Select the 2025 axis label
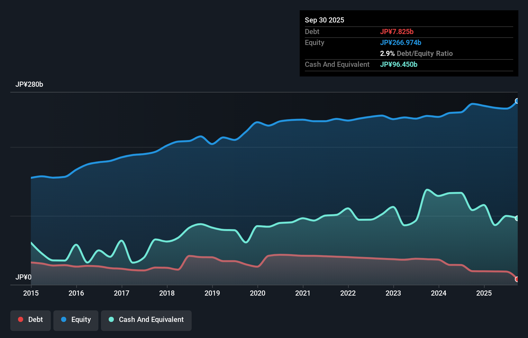Viewport: 528px width, 338px height. click(485, 293)
